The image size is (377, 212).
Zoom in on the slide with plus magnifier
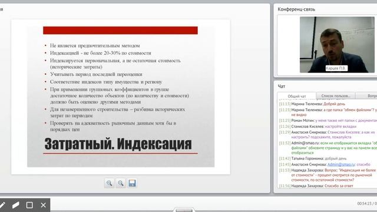[x=109, y=183]
